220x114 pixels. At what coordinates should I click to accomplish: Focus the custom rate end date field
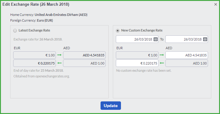click(187, 39)
